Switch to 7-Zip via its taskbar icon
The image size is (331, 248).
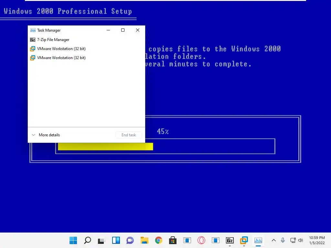pyautogui.click(x=230, y=240)
